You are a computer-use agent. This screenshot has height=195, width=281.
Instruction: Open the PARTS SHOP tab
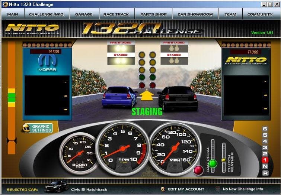click(x=154, y=14)
